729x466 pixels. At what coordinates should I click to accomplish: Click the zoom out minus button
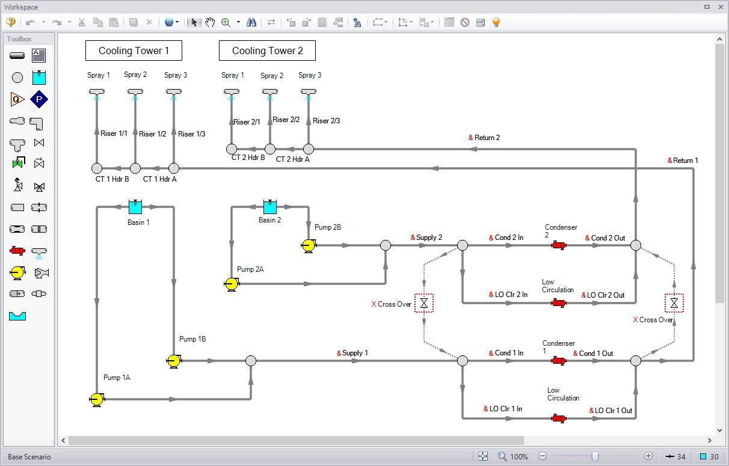pos(542,457)
